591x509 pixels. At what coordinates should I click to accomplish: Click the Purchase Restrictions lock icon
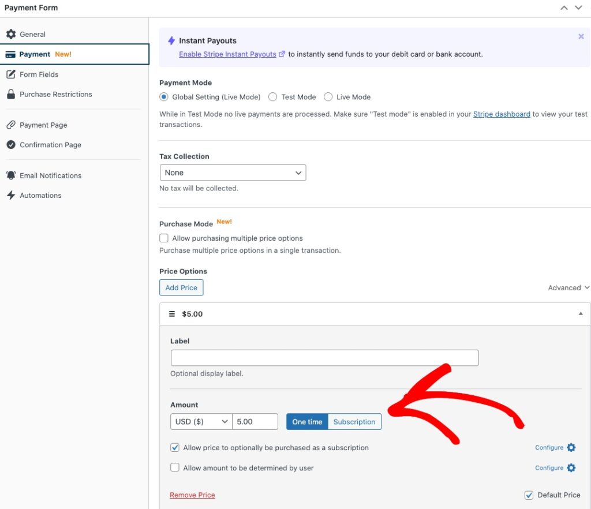(11, 94)
